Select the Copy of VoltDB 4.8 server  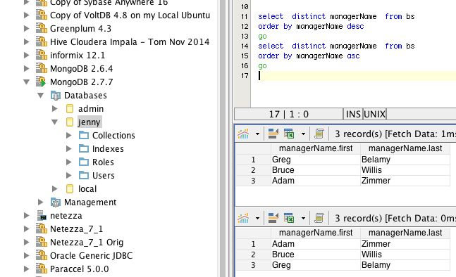tap(130, 15)
